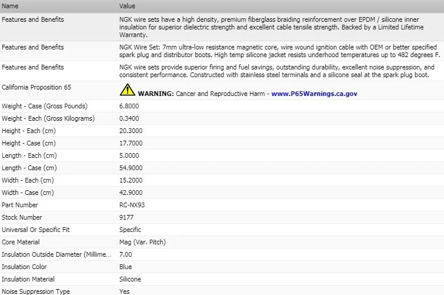
Task: Click the Width - Case (cm) label
Action: pyautogui.click(x=28, y=193)
